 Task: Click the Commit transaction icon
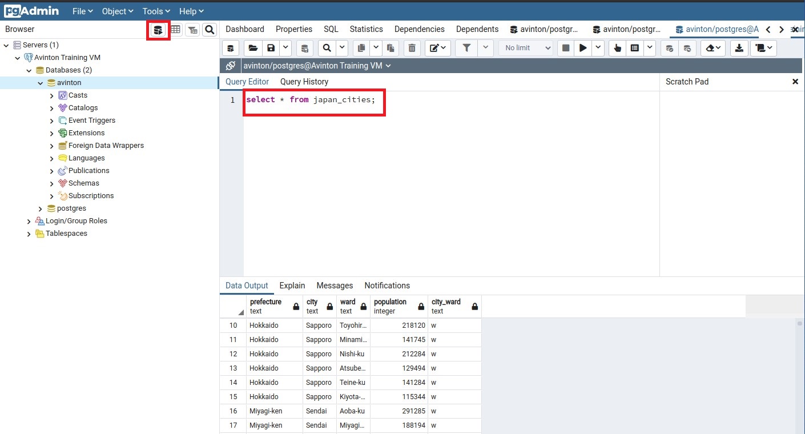click(x=670, y=48)
